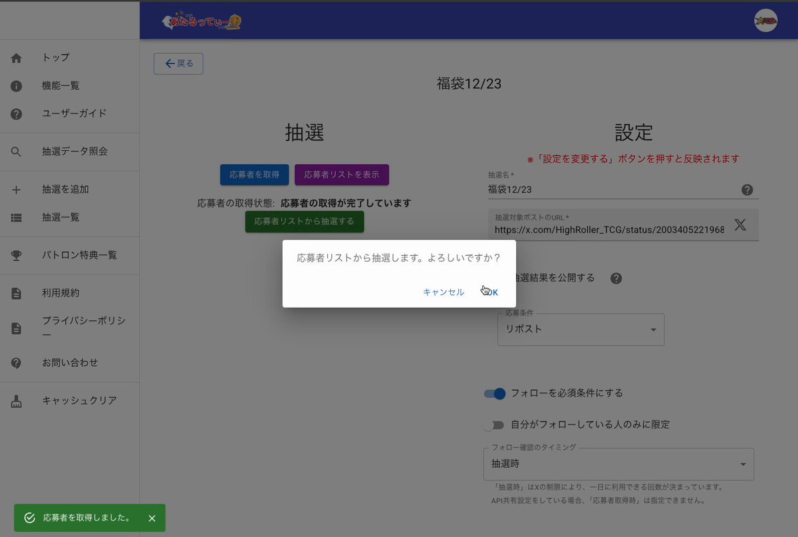Open 利用規約 in the sidebar

[70, 293]
